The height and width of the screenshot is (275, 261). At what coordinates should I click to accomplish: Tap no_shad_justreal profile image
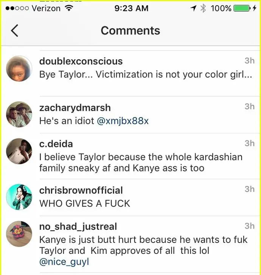click(x=19, y=234)
